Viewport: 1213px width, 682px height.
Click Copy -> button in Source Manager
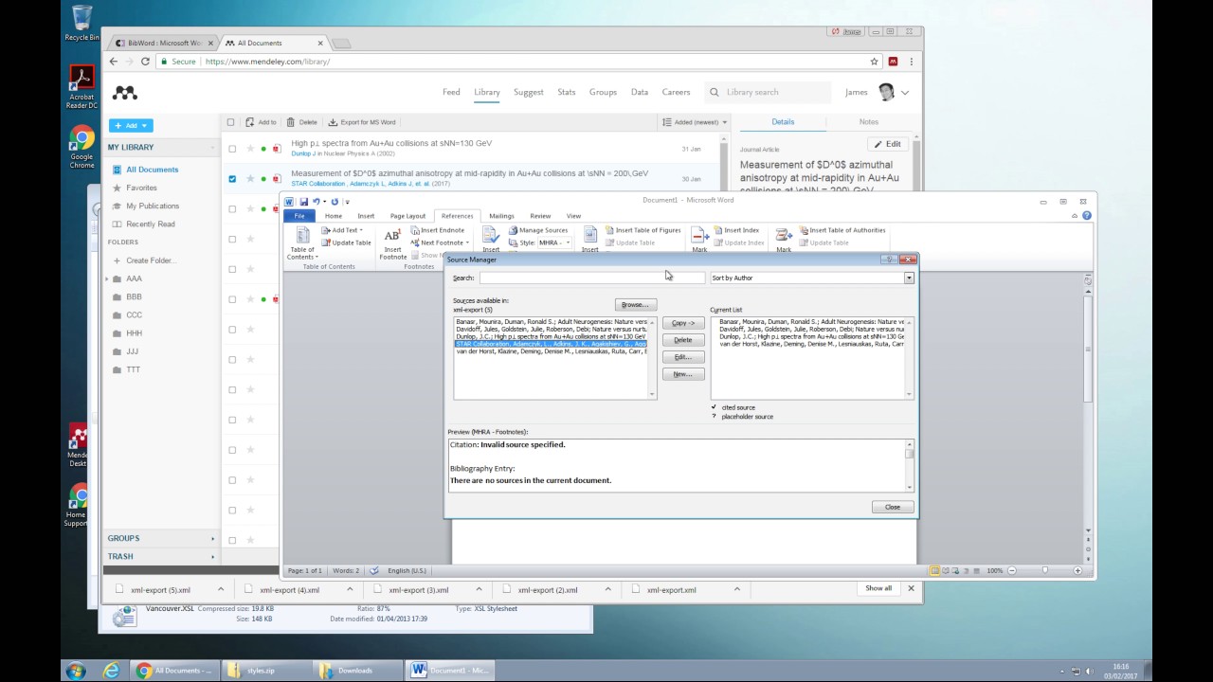pyautogui.click(x=682, y=323)
